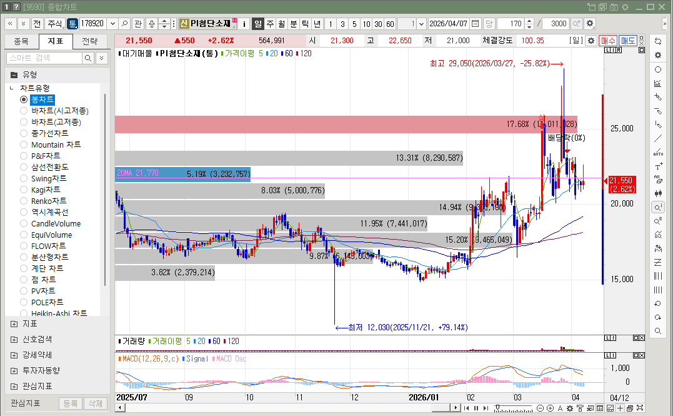Select the circle drawing tool
Viewport: 673px width, 416px height.
point(657,69)
